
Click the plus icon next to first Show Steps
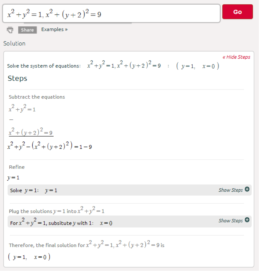point(247,190)
